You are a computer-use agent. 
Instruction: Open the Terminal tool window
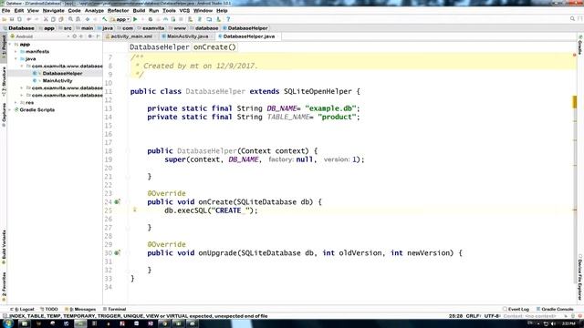pyautogui.click(x=115, y=310)
